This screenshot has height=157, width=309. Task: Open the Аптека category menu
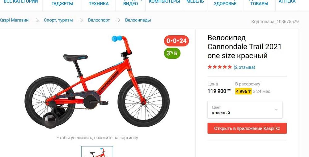coord(287,2)
